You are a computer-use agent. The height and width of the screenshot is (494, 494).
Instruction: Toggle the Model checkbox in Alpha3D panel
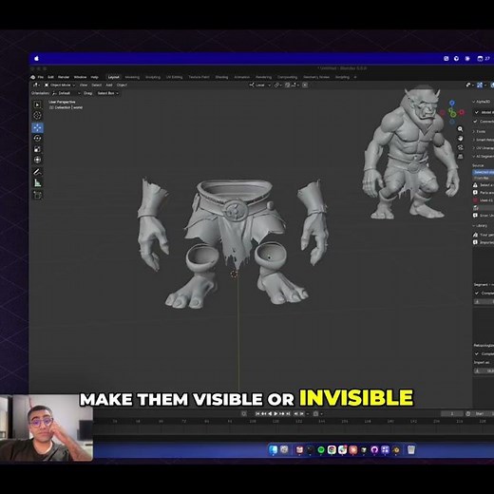coord(477,112)
